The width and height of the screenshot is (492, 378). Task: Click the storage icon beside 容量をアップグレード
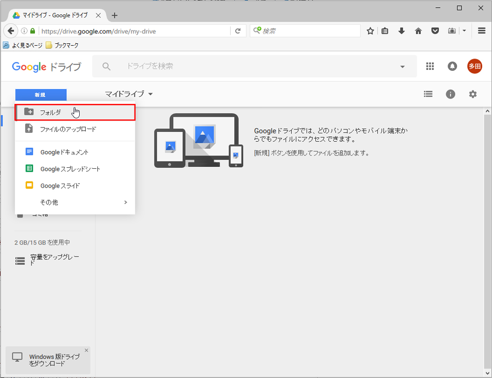point(20,261)
